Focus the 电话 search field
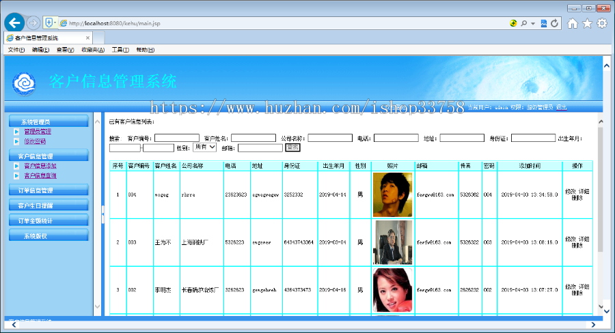Image resolution: width=615 pixels, height=333 pixels. (396, 138)
